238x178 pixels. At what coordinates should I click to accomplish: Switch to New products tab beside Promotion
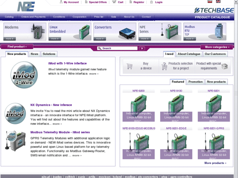(216, 82)
